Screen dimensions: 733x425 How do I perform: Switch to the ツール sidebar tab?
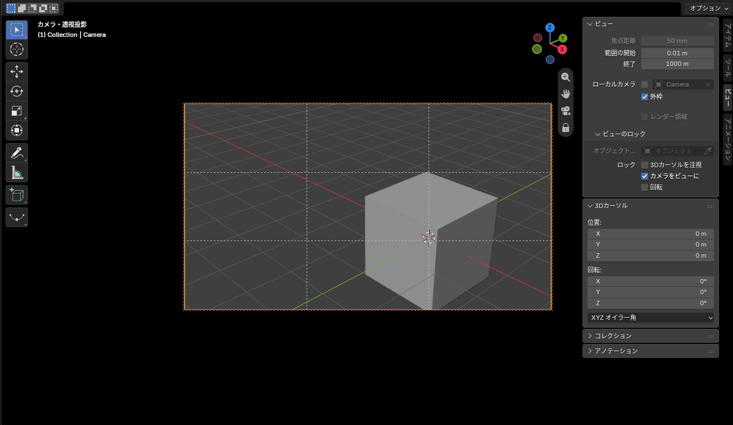(x=727, y=67)
